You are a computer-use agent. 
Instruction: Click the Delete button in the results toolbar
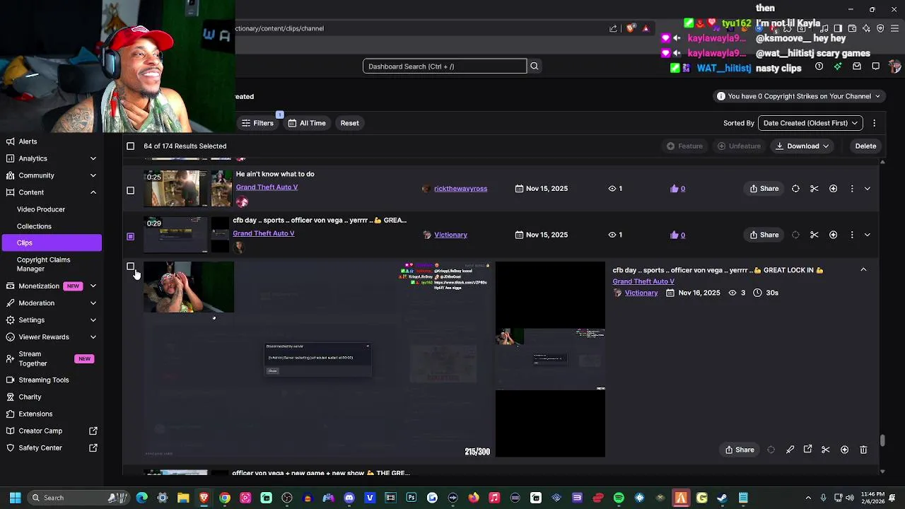click(865, 146)
